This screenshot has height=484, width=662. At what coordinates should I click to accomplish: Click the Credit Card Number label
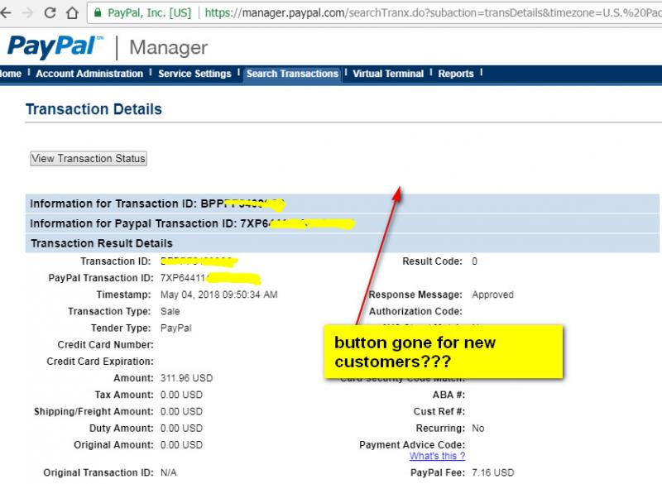pos(106,345)
